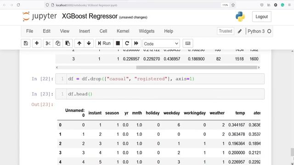The height and width of the screenshot is (165, 294).
Task: Click the Python logo icon
Action: click(x=240, y=16)
